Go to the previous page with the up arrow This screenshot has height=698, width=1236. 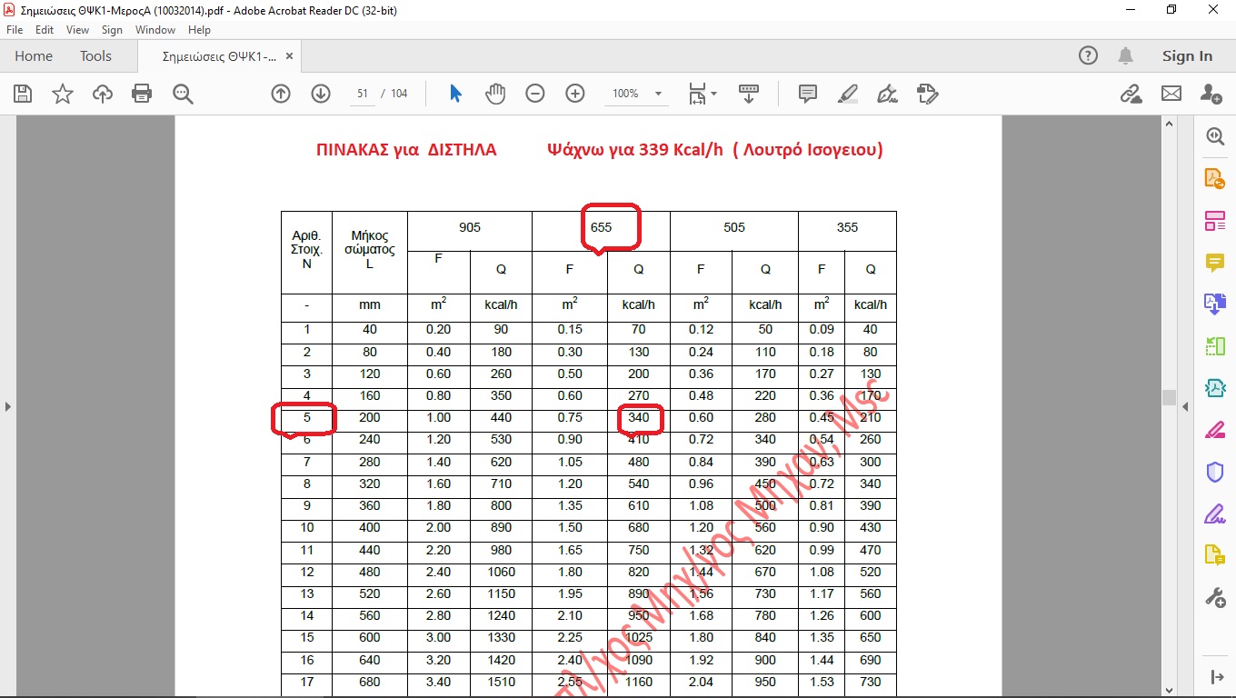coord(281,94)
